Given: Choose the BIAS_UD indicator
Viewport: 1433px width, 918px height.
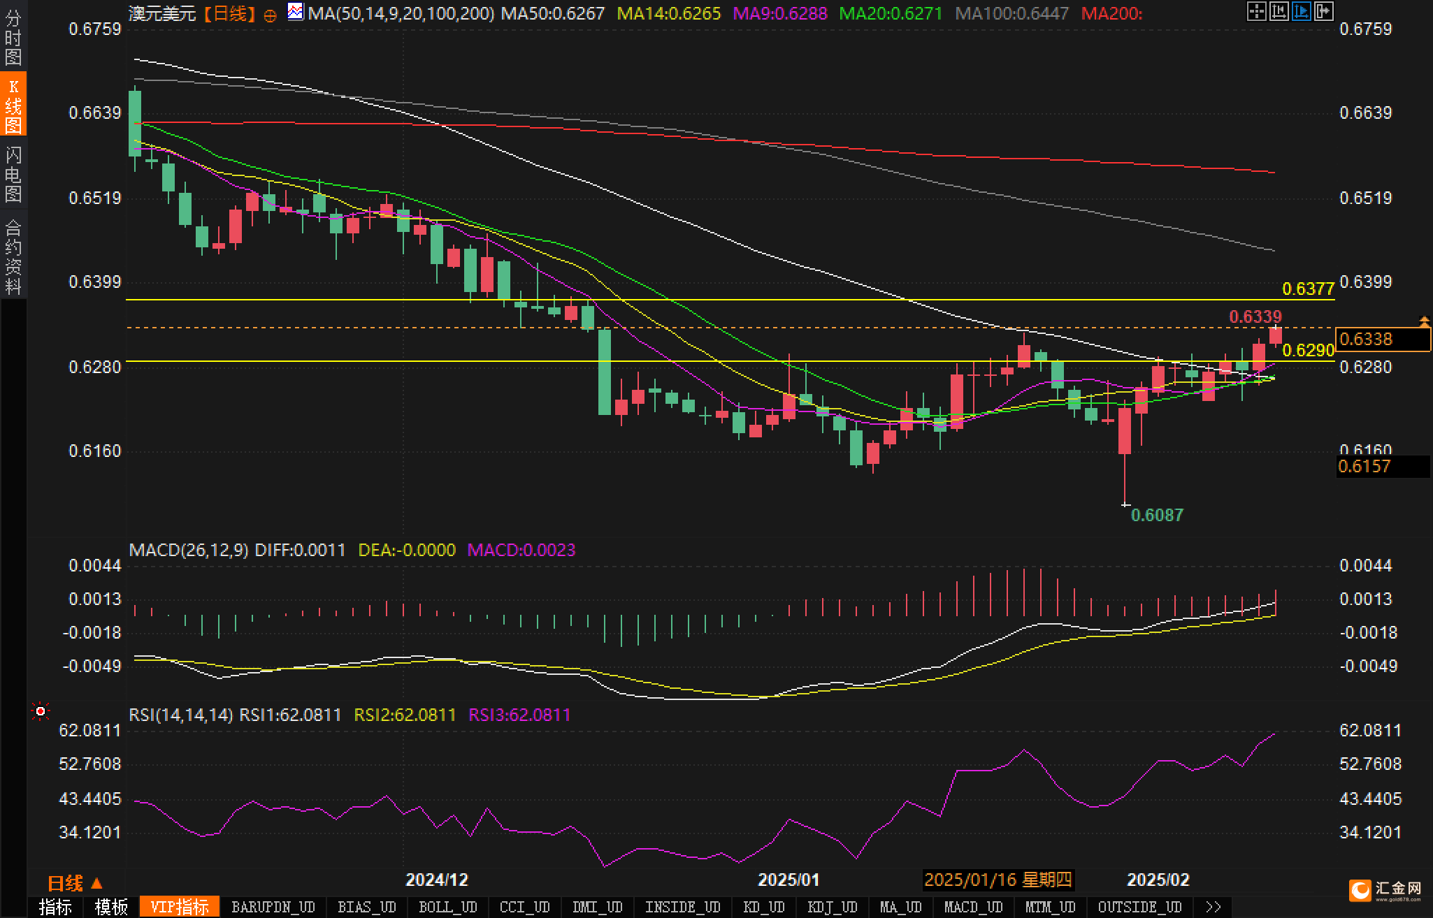Looking at the screenshot, I should [x=367, y=907].
